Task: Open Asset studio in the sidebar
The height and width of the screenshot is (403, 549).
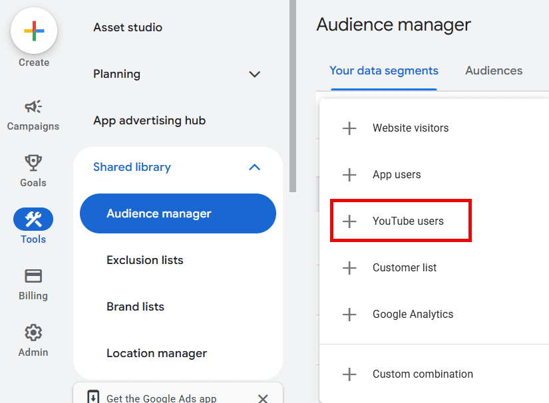Action: pyautogui.click(x=128, y=27)
